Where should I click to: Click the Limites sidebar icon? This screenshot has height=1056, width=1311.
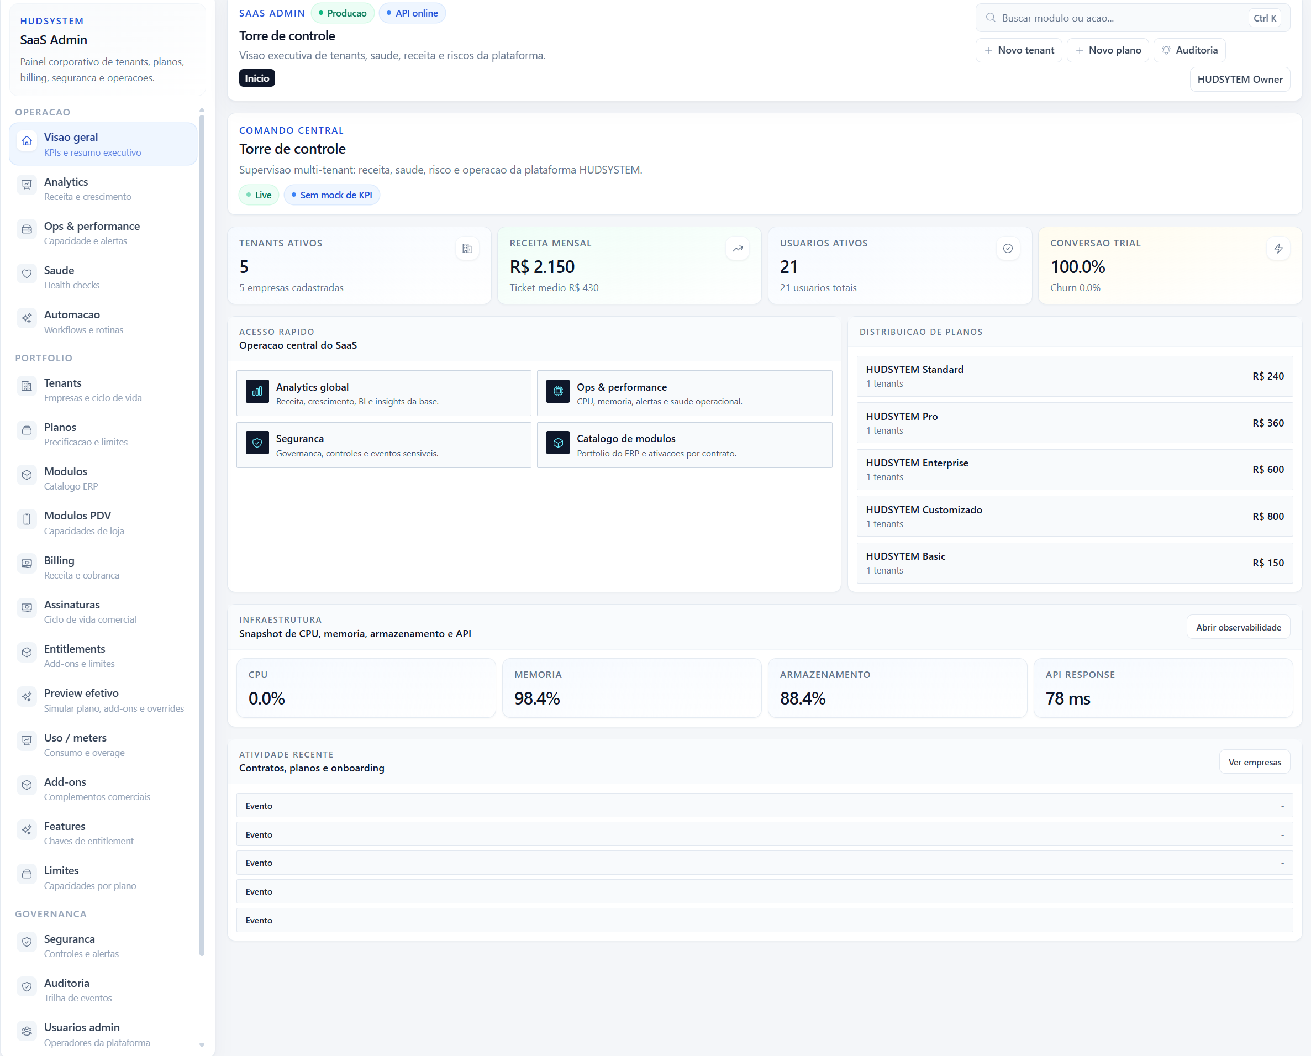27,874
